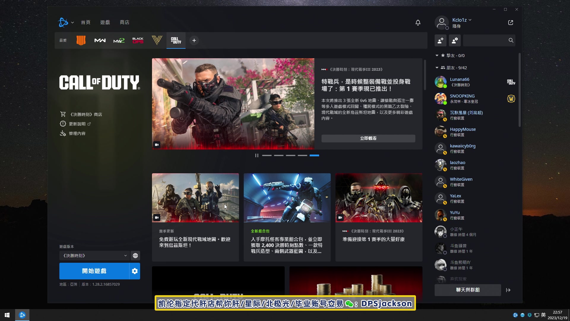This screenshot has height=321, width=570.
Task: Select friend 沉默風暴 (刘高超)
Action: pyautogui.click(x=475, y=115)
